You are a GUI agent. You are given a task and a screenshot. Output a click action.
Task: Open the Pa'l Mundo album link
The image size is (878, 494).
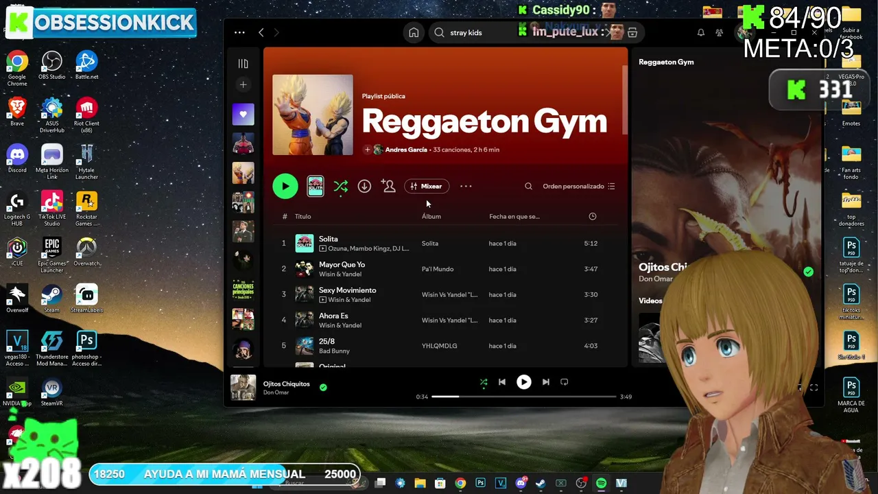tap(438, 269)
